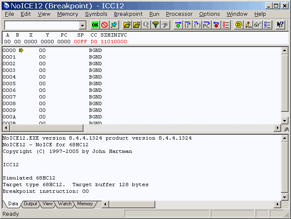The width and height of the screenshot is (291, 219).
Task: Click the run-to-PC toolbar icon
Action: tap(207, 25)
